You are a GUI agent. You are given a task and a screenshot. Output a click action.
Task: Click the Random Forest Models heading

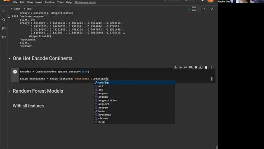pyautogui.click(x=38, y=91)
